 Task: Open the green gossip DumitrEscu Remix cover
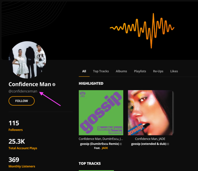[x=101, y=113]
